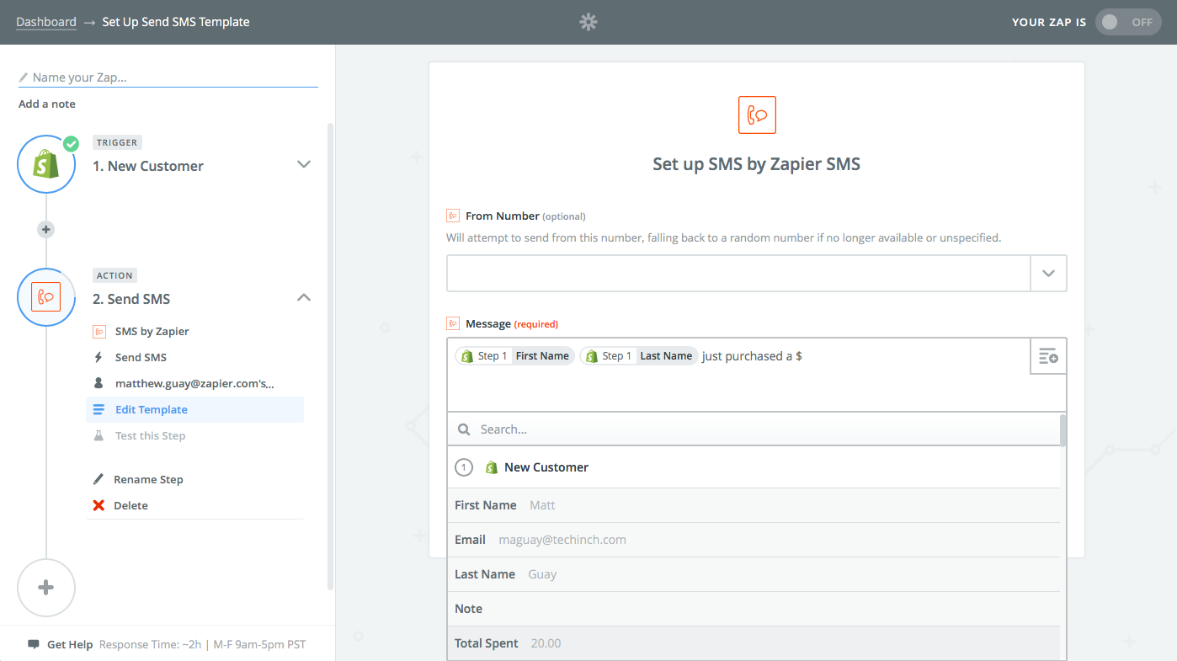
Task: Click the lightning bolt Send SMS icon
Action: [99, 357]
